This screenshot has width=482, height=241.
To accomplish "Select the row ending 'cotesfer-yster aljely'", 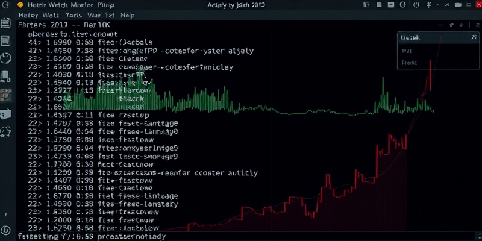I will pyautogui.click(x=141, y=51).
